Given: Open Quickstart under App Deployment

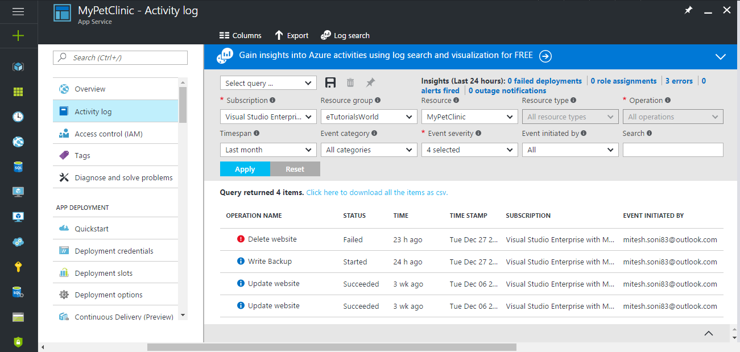Looking at the screenshot, I should point(115,229).
